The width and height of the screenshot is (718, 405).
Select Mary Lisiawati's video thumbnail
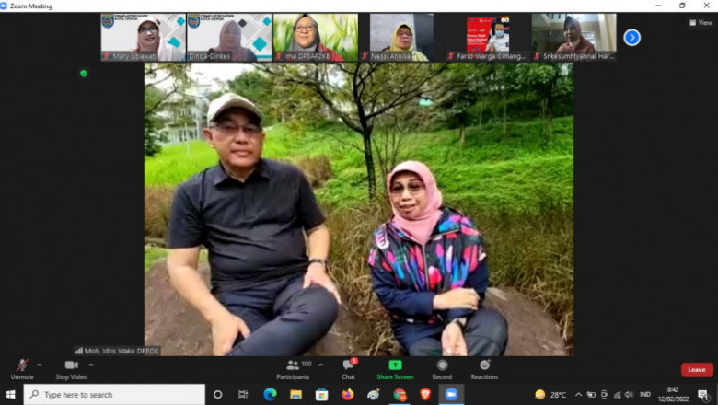143,37
